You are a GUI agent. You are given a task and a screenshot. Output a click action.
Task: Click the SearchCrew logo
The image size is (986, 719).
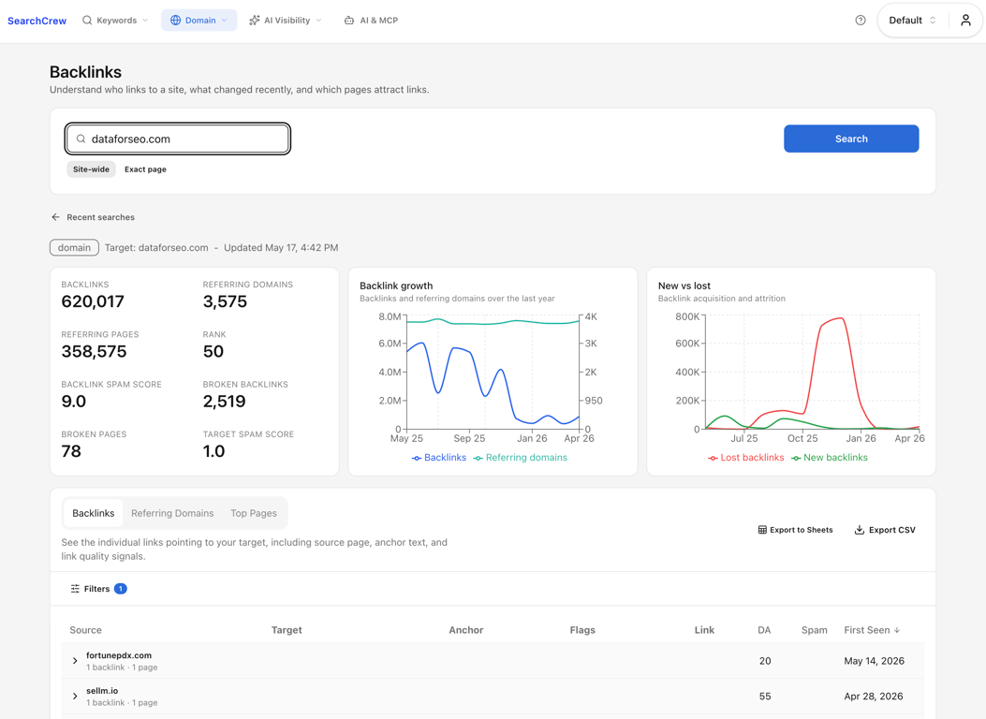[37, 21]
